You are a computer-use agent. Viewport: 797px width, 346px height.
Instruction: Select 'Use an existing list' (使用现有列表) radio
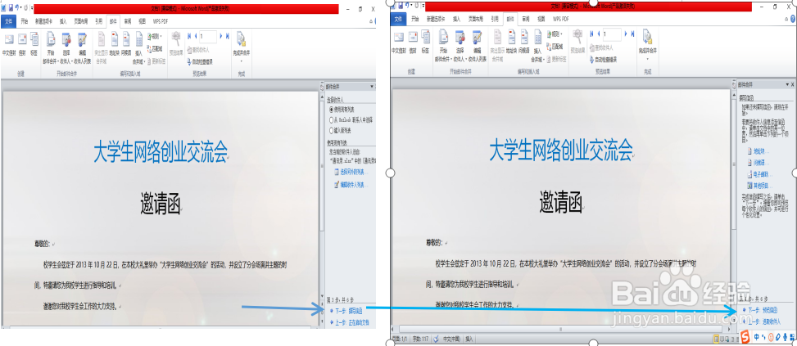[342, 110]
